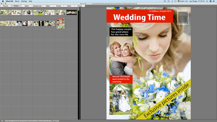Open the Help menu
This screenshot has width=217, height=122.
30,1
